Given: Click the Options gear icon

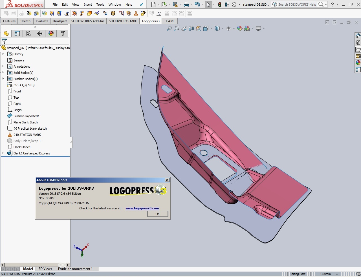Looking at the screenshot, I should click(x=234, y=5).
